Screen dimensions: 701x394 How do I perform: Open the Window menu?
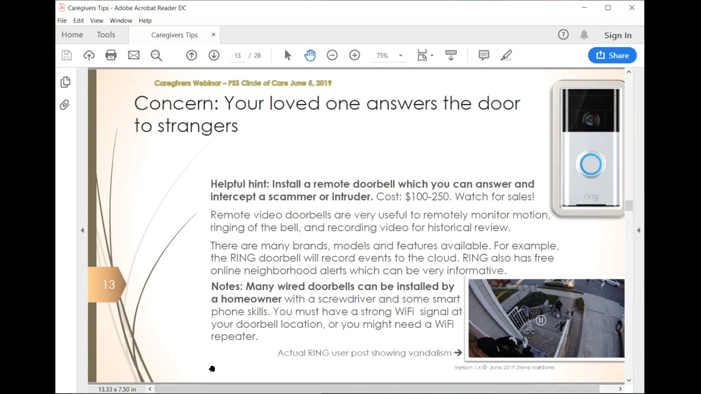(120, 21)
